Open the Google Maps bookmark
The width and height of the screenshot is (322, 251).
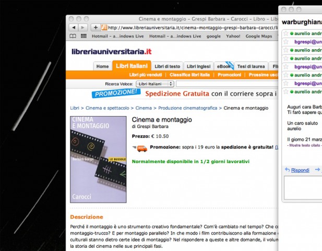(x=259, y=36)
